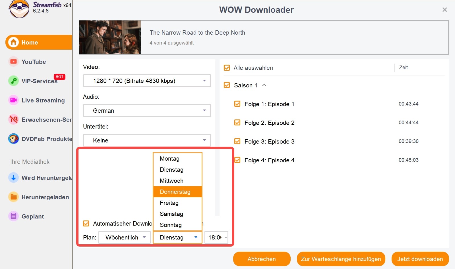Collapse the Saison 1 chevron
455x269 pixels.
point(264,85)
